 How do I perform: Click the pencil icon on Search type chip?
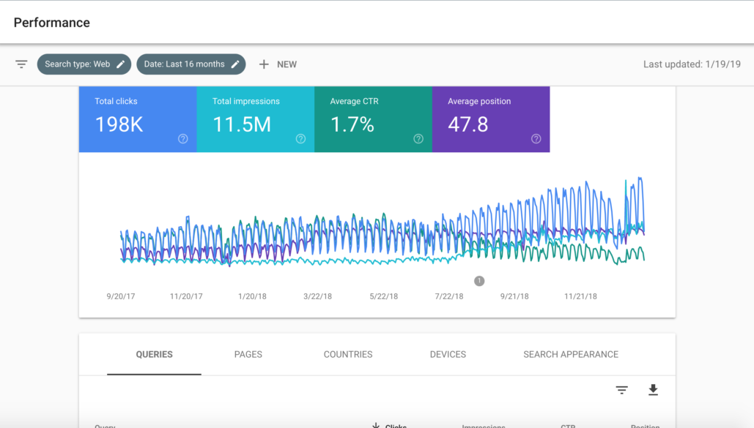click(x=121, y=64)
